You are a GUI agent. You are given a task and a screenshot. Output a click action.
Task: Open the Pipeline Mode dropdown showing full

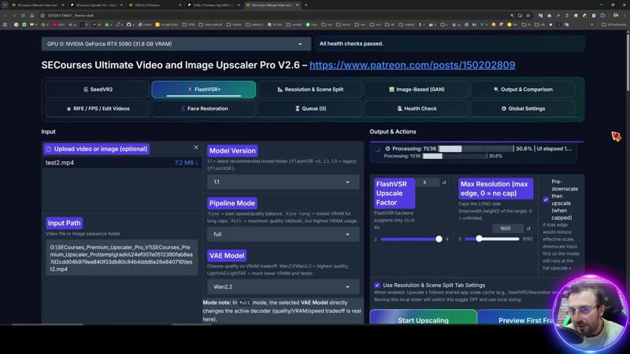(283, 234)
